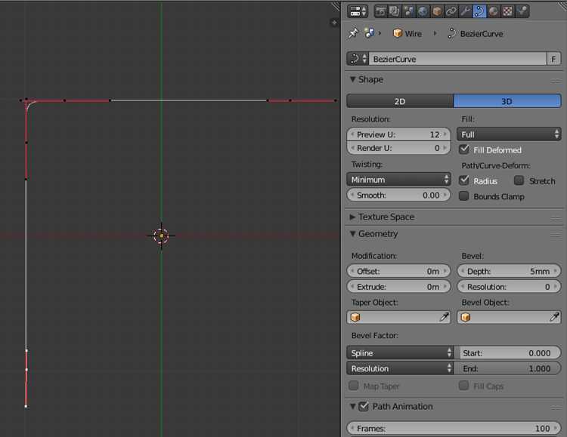Open the Modifiers wrench icon

click(465, 11)
